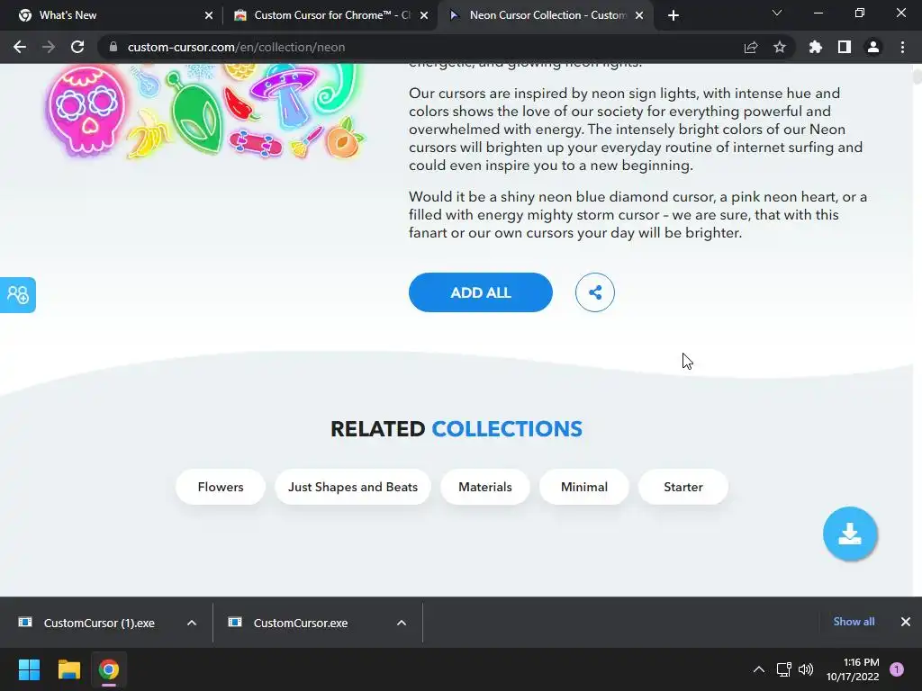The height and width of the screenshot is (691, 922).
Task: Reload the current page
Action: (x=77, y=47)
